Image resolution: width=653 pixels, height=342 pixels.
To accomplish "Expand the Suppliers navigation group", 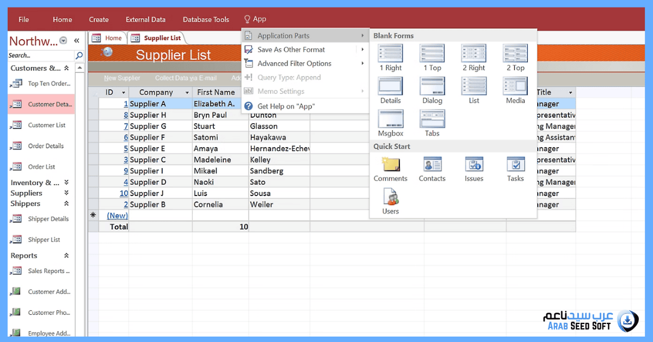I will point(66,193).
